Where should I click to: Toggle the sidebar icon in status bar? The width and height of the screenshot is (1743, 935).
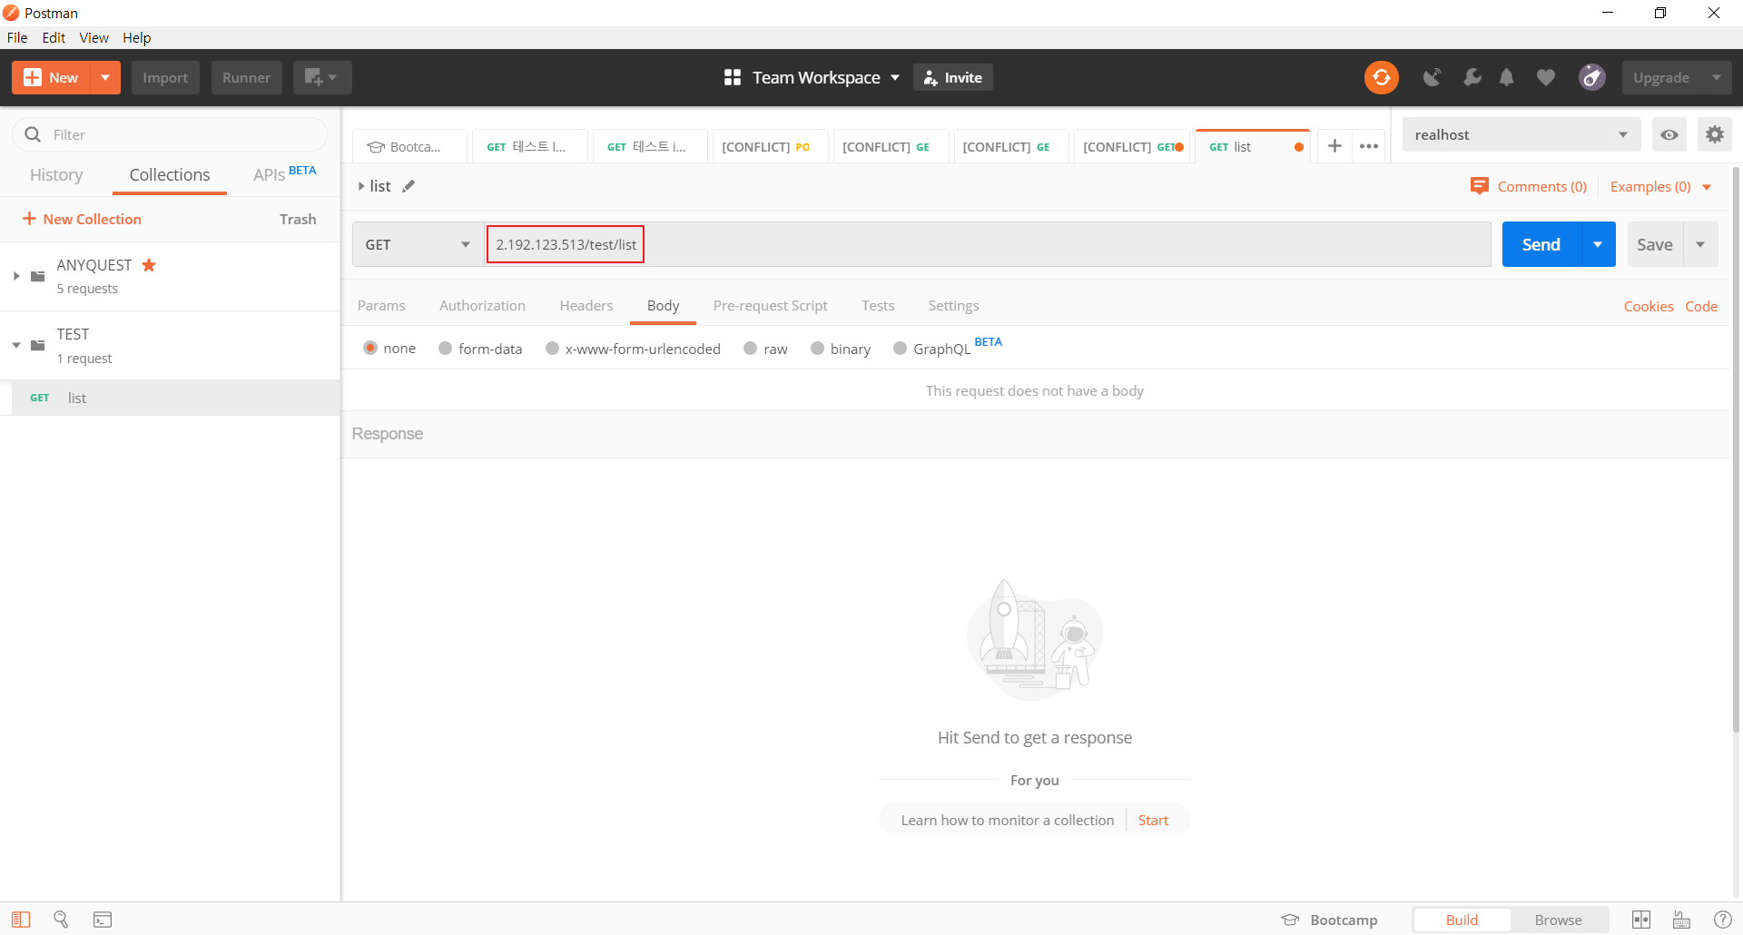(x=21, y=920)
